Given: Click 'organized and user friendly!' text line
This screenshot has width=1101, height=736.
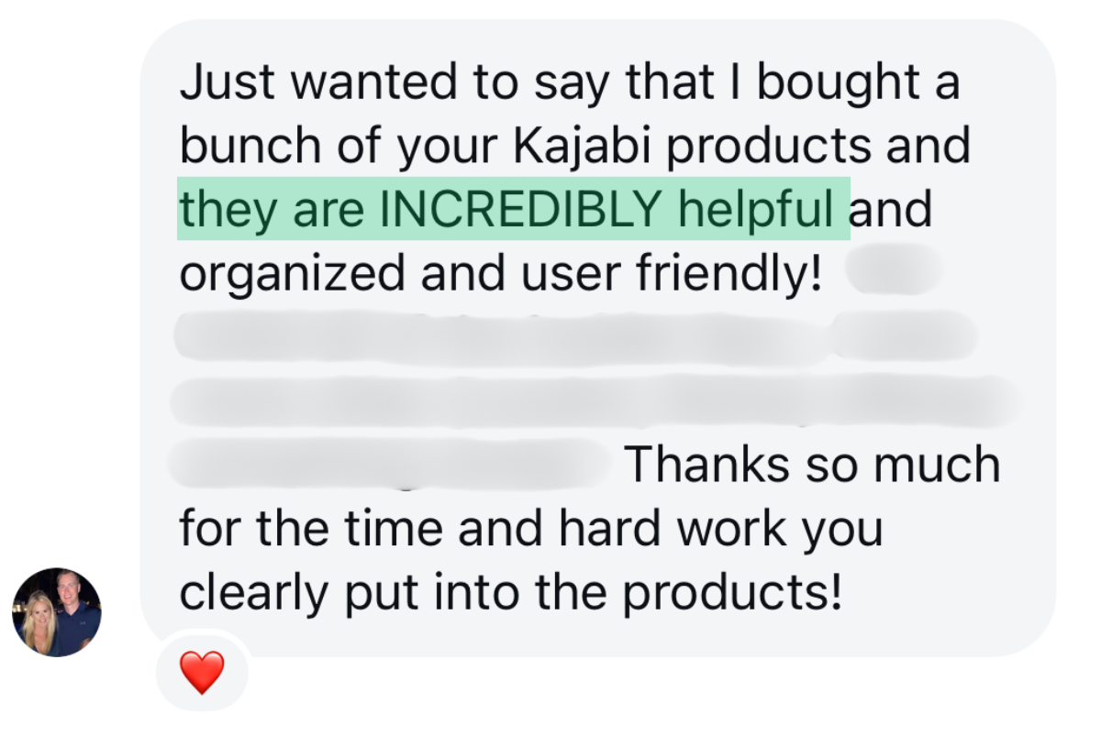Looking at the screenshot, I should tap(501, 274).
